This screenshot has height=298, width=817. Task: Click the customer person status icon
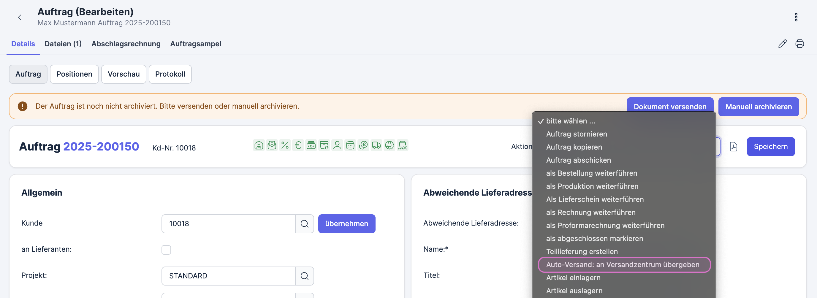coord(337,145)
